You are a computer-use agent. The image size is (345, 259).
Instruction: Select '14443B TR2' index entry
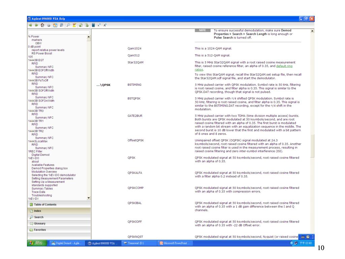coord(36,131)
